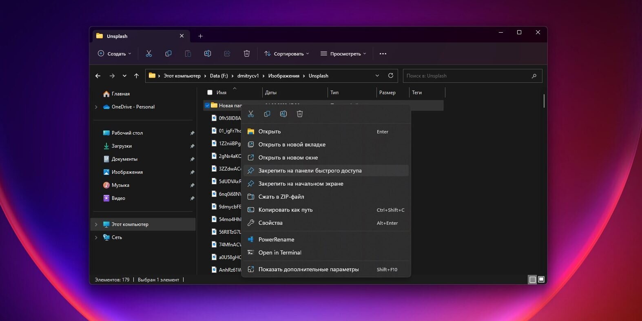The height and width of the screenshot is (321, 642).
Task: Click the Rename icon in the context menu
Action: point(283,114)
